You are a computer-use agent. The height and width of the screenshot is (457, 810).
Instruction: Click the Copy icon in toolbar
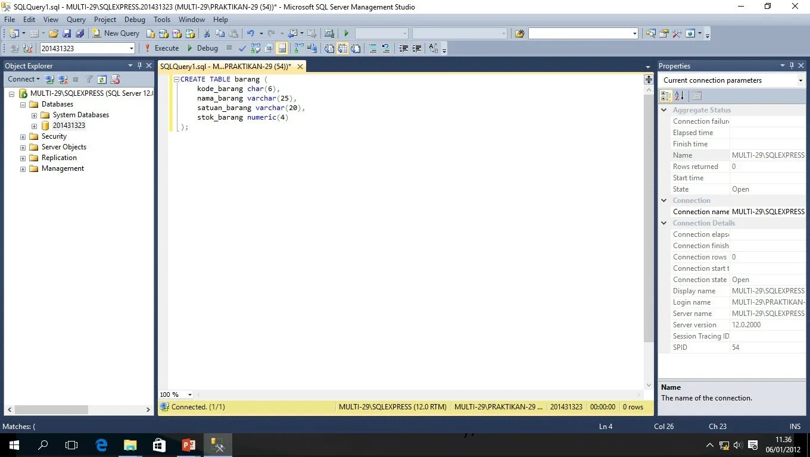click(x=220, y=33)
